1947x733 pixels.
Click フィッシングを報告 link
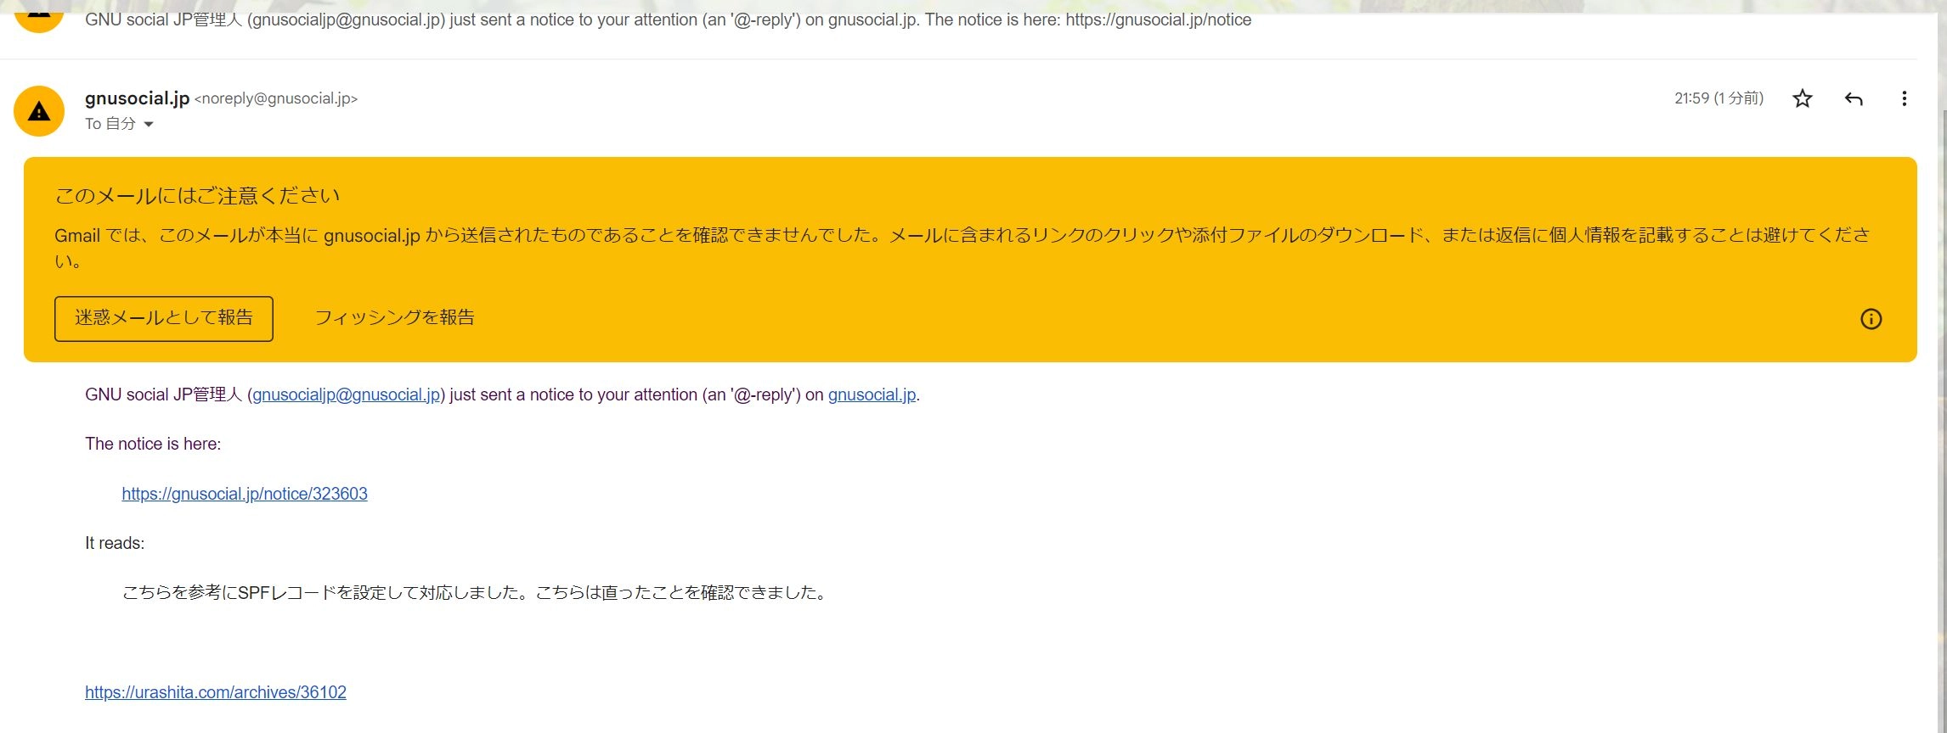394,317
